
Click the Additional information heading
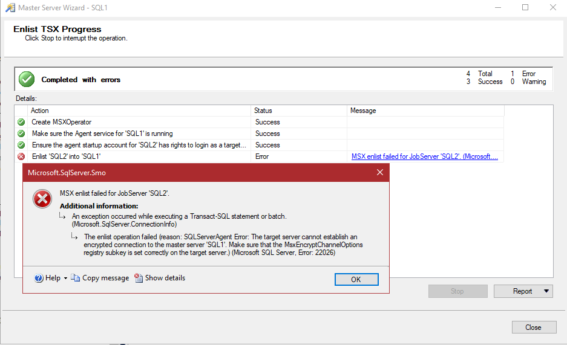[x=99, y=206]
